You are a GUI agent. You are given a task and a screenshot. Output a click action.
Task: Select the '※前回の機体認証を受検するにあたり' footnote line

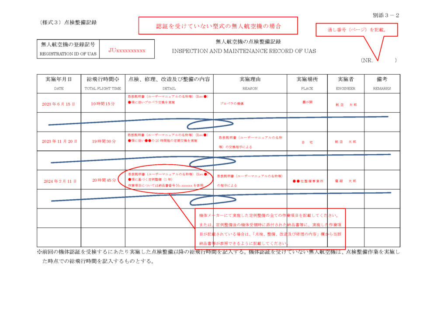pos(218,252)
